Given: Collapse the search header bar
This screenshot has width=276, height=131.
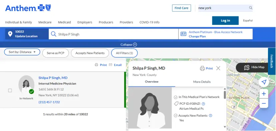Looking at the screenshot, I should coord(129,45).
